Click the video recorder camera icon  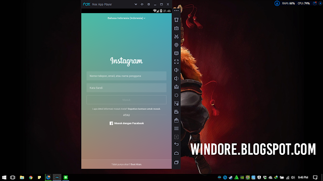[x=176, y=112]
